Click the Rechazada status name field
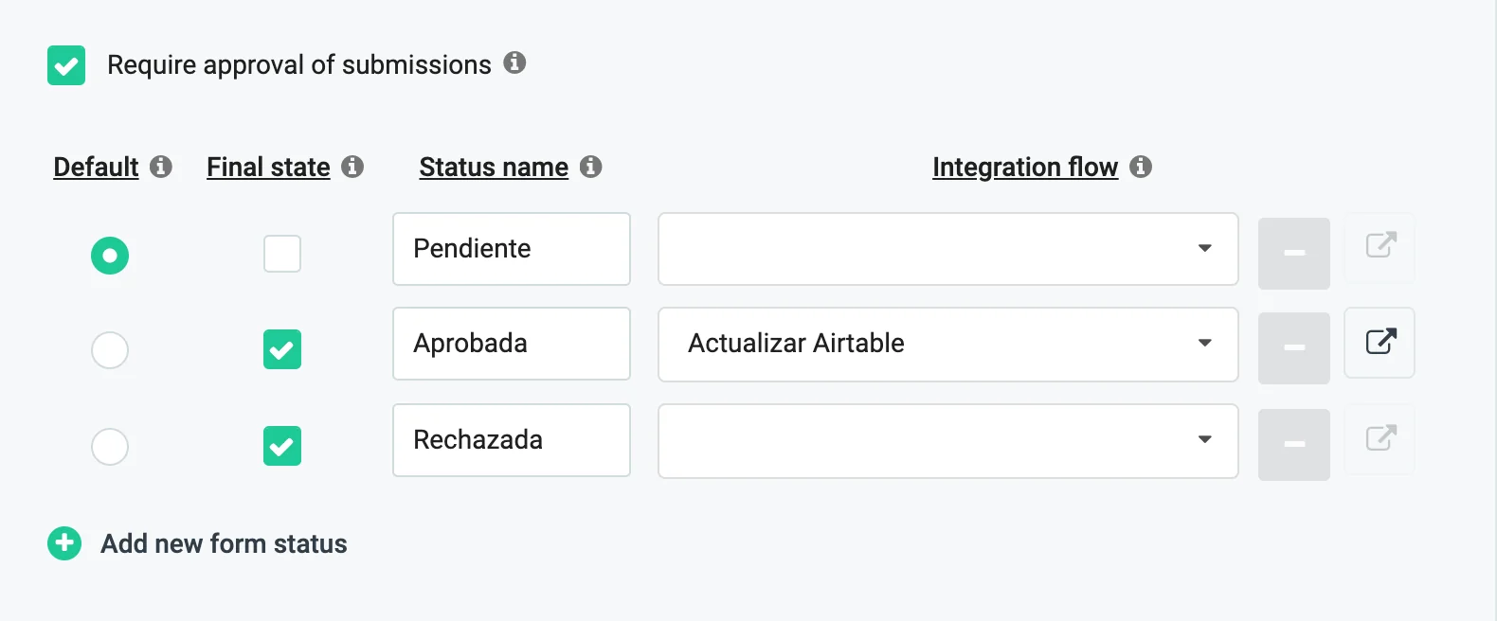 [x=511, y=440]
